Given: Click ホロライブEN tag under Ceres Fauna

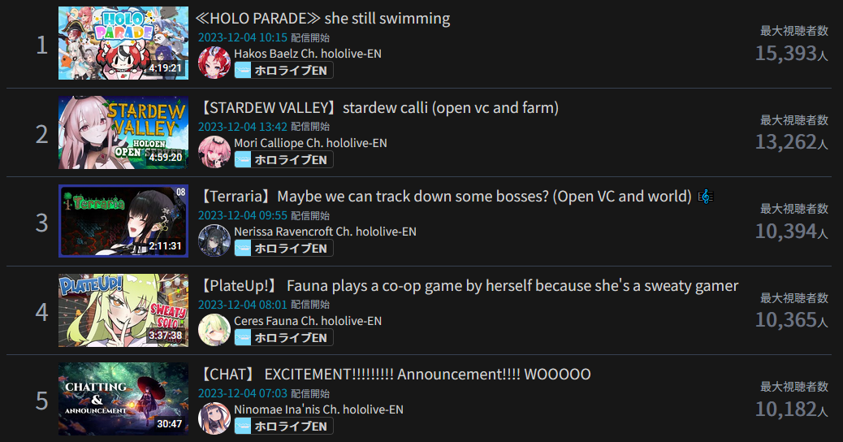Looking at the screenshot, I should click(x=284, y=338).
